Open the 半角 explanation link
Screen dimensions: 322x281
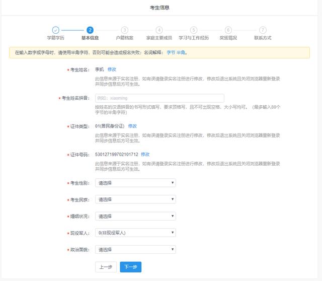(x=181, y=52)
